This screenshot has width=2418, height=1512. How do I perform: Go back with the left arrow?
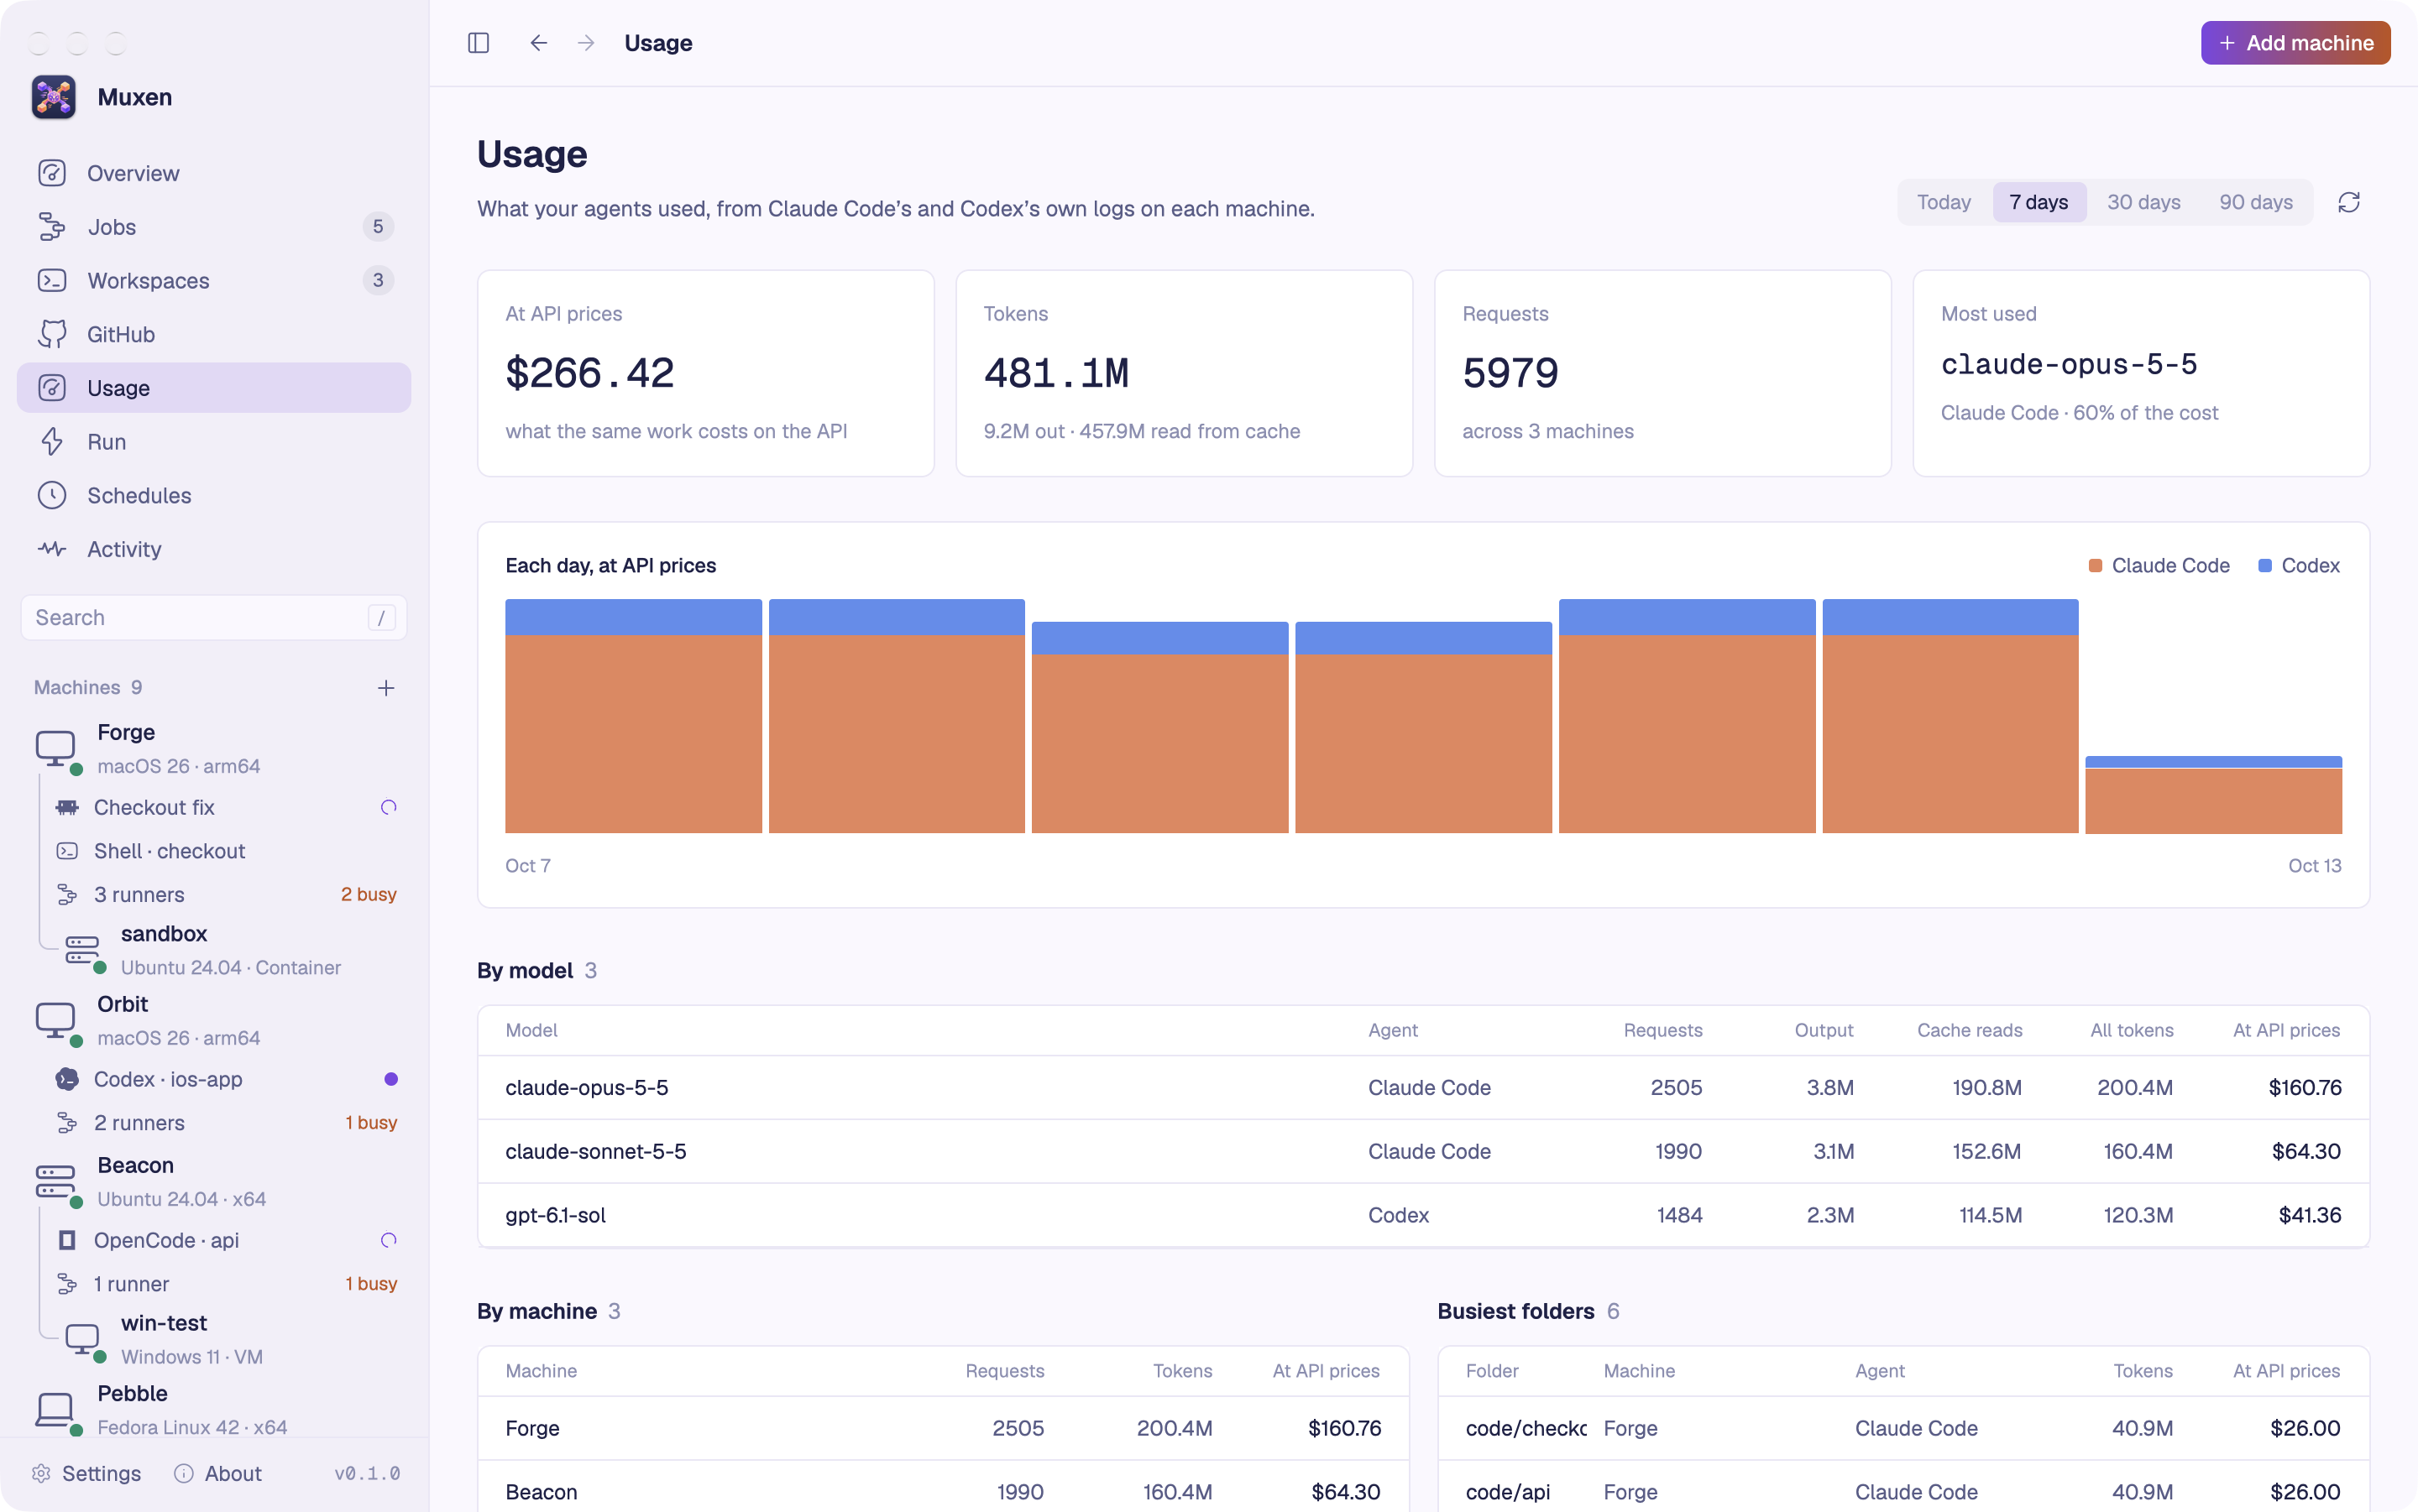[x=538, y=43]
